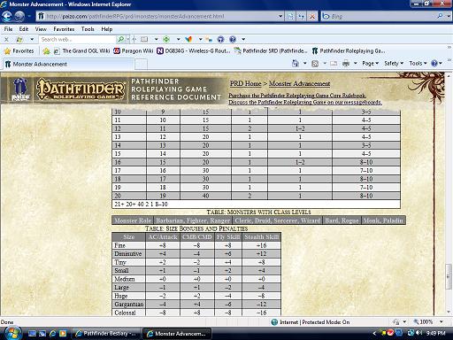
Task: Launch Internet Explorer from quick launch
Action: point(53,334)
